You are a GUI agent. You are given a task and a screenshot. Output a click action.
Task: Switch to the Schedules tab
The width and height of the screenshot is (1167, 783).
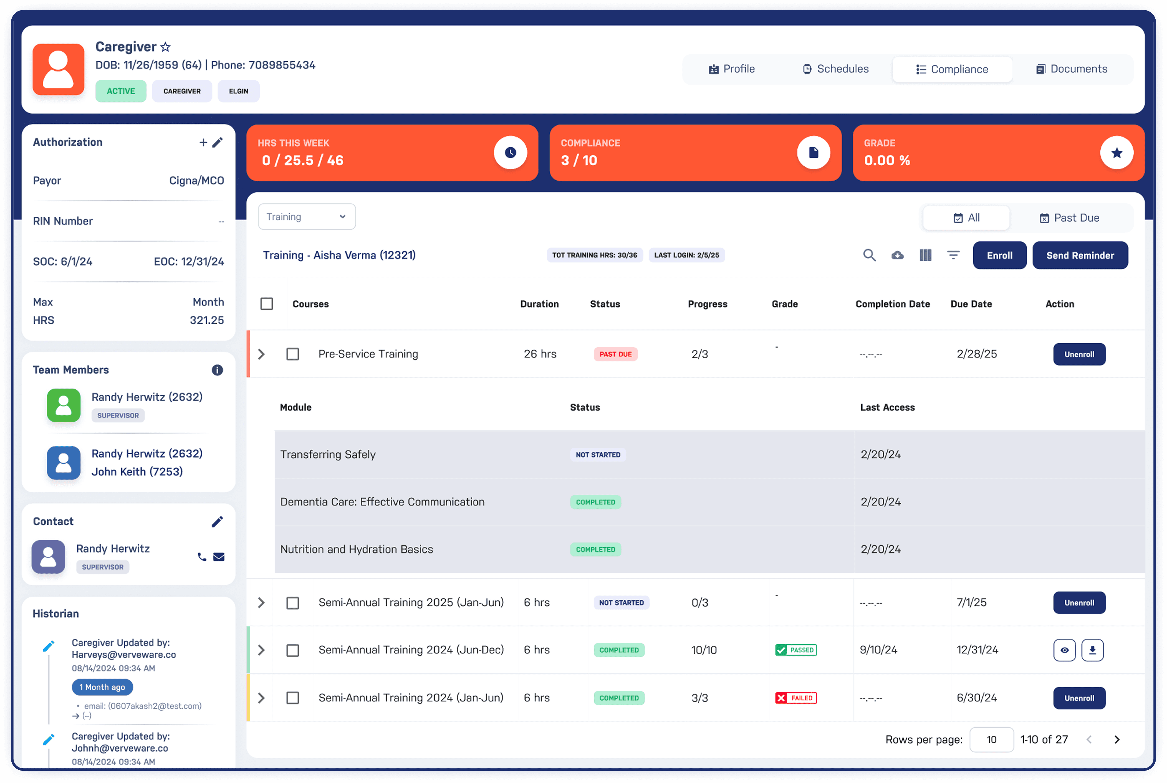point(835,69)
